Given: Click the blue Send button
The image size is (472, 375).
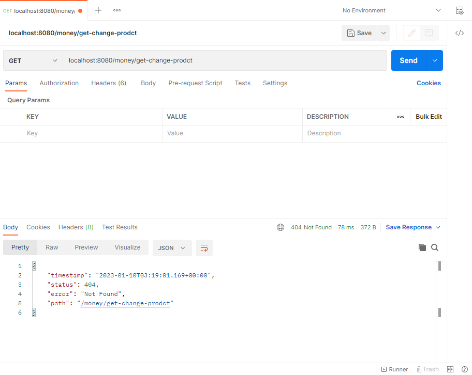Looking at the screenshot, I should [x=408, y=61].
